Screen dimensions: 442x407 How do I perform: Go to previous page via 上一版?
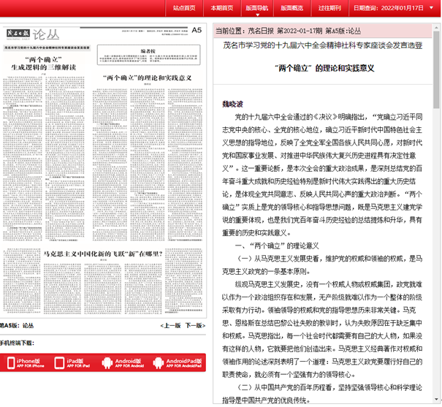(x=170, y=326)
